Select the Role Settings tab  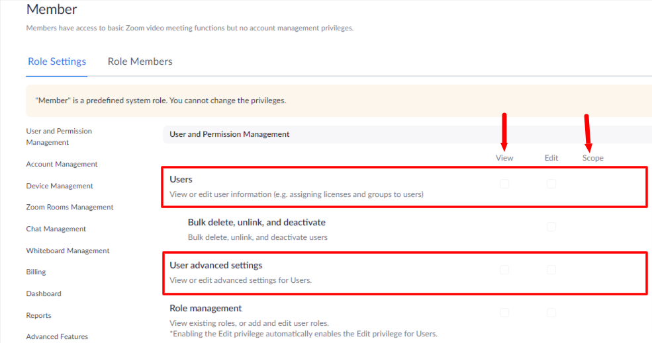point(57,61)
